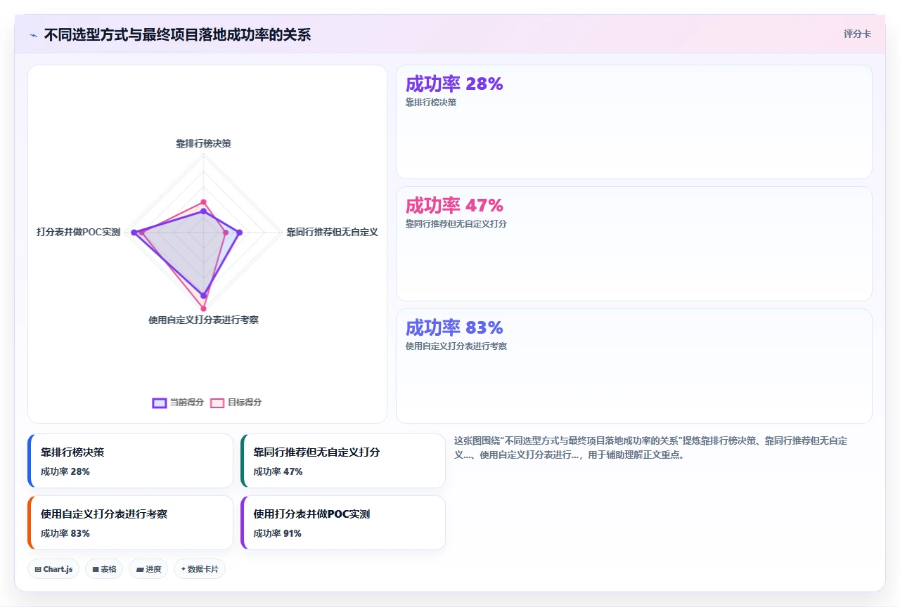Click the green-edged card titled 靠同行推荐但无自定义打分

343,461
